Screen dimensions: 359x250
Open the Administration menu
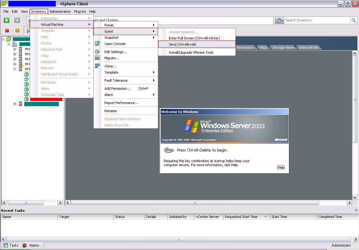(60, 11)
